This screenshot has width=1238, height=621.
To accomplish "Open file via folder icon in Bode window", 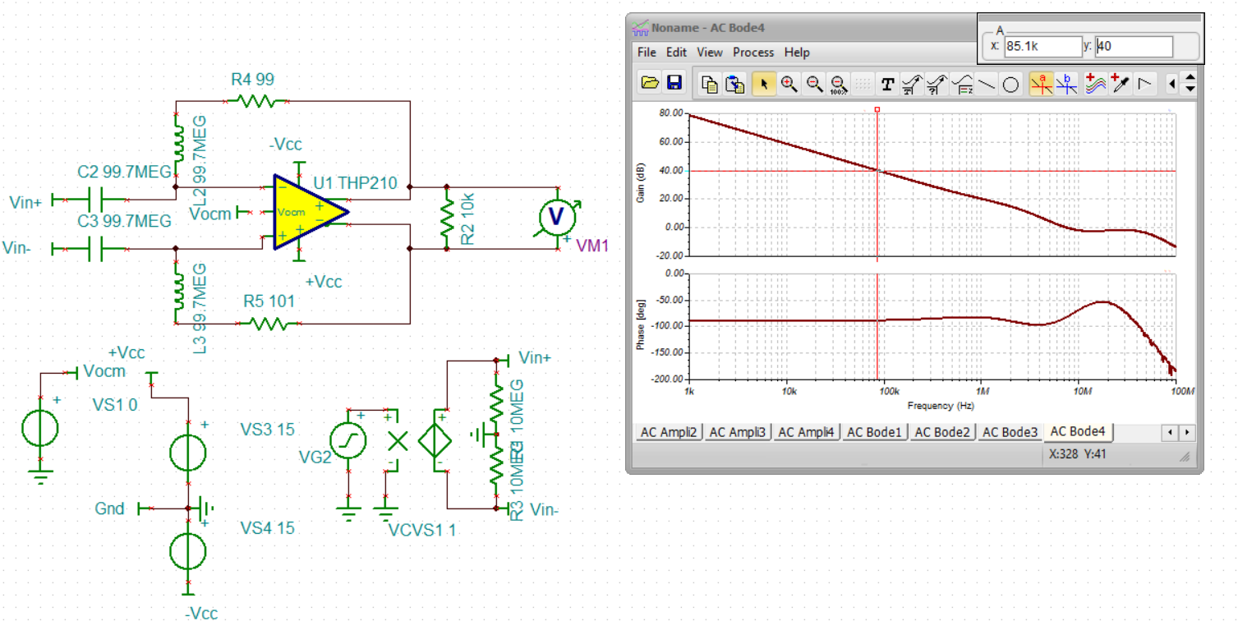I will [x=651, y=84].
